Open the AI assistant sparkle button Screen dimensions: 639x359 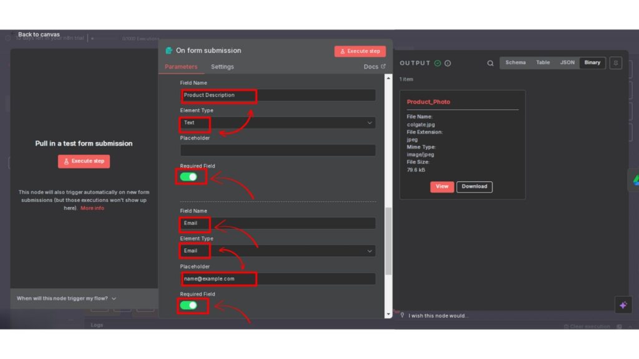622,305
